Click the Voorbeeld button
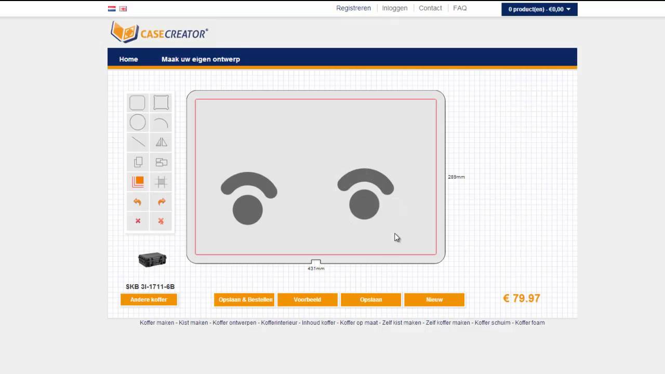The height and width of the screenshot is (374, 665). pos(308,300)
